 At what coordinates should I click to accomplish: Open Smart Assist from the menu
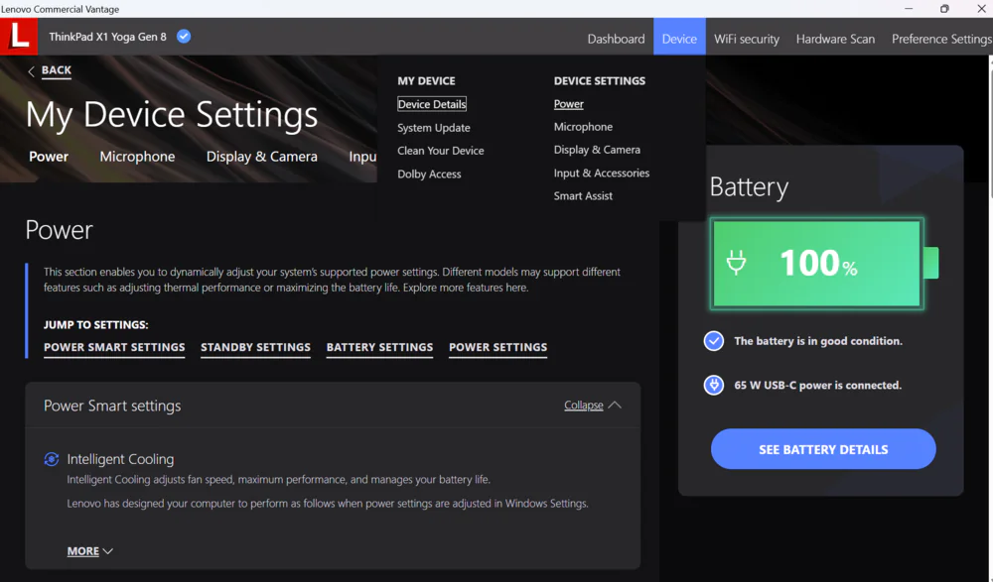click(583, 196)
